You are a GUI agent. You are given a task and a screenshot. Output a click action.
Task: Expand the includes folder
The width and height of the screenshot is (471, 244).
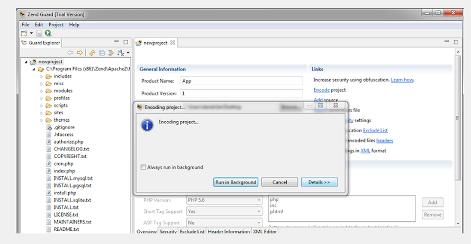pos(41,77)
